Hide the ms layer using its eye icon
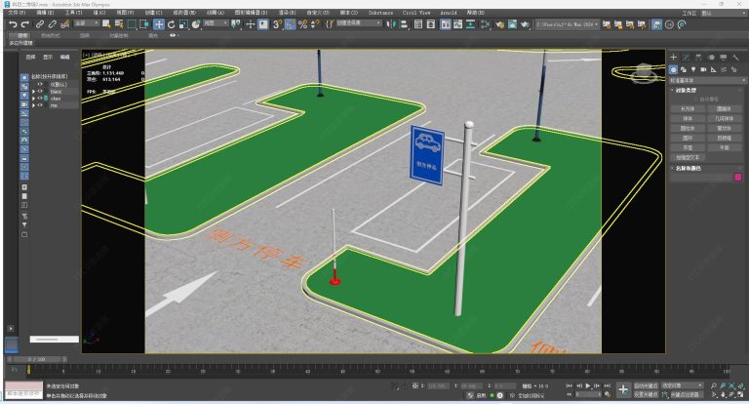Viewport: 749px width, 404px height. pyautogui.click(x=38, y=105)
